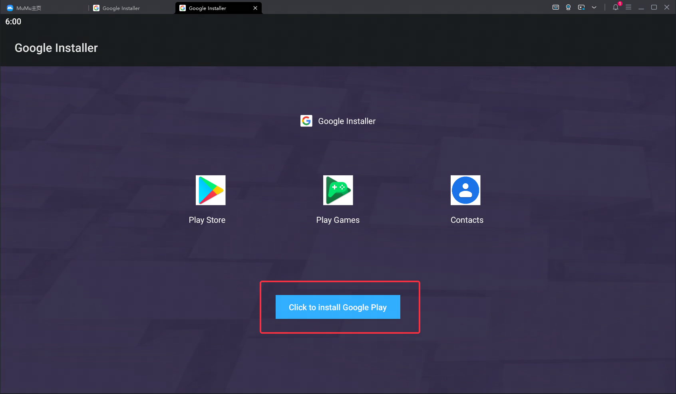
Task: Open the screen recording icon in title bar
Action: pyautogui.click(x=581, y=7)
